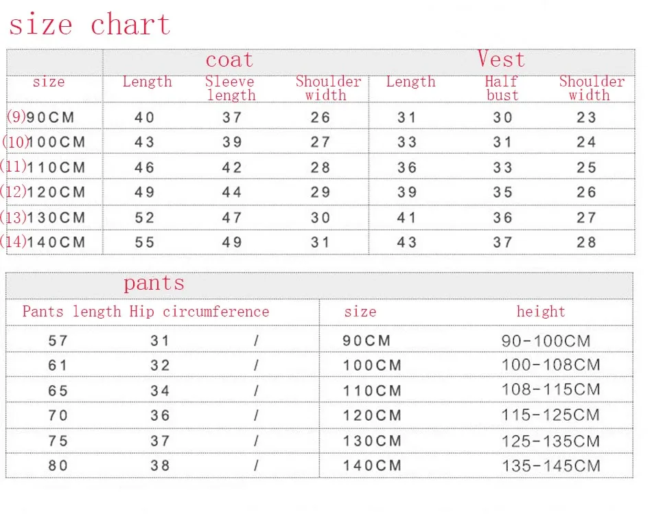Select the Vest section header
Viewport: 652px width, 519px height.
(501, 58)
